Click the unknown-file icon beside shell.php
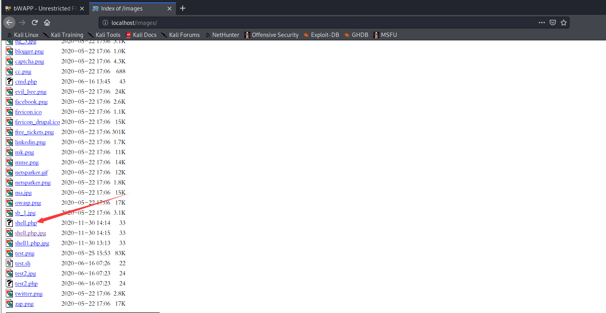 tap(9, 223)
